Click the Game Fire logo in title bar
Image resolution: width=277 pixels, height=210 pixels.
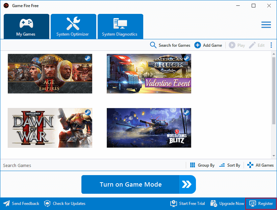6,6
